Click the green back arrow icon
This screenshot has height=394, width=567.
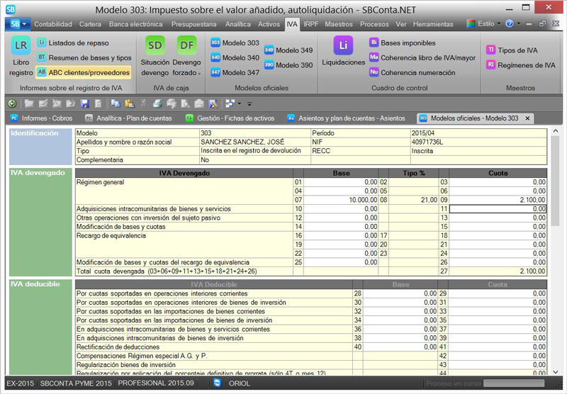click(12, 103)
